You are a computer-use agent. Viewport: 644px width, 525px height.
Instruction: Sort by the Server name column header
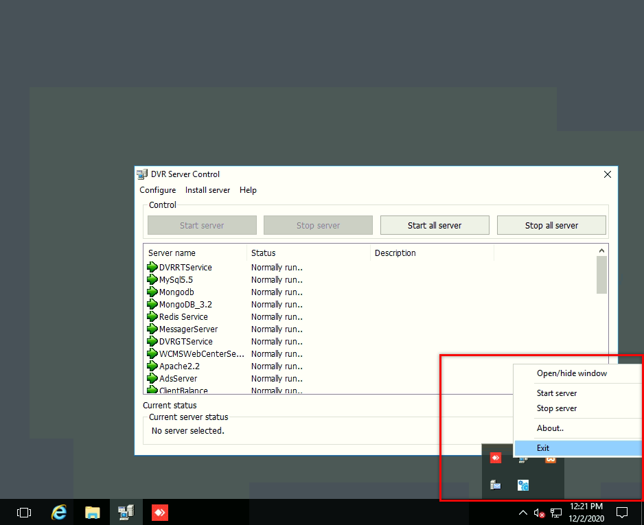click(x=195, y=253)
